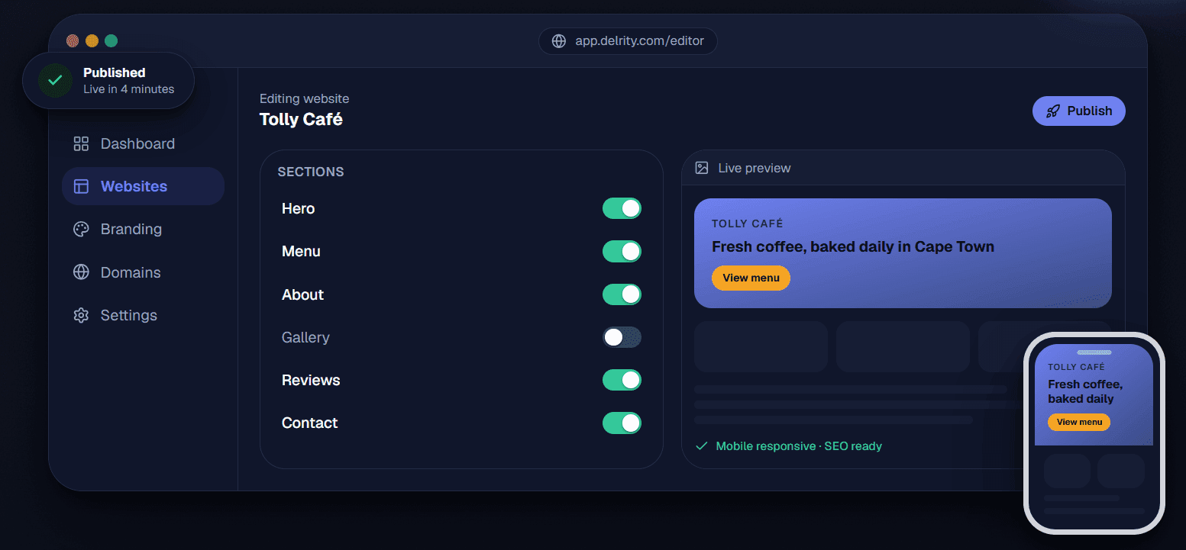Click the Domains globe icon
This screenshot has height=550, width=1186.
point(81,272)
